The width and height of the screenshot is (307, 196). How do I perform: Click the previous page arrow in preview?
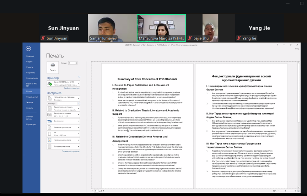[x=93, y=191]
